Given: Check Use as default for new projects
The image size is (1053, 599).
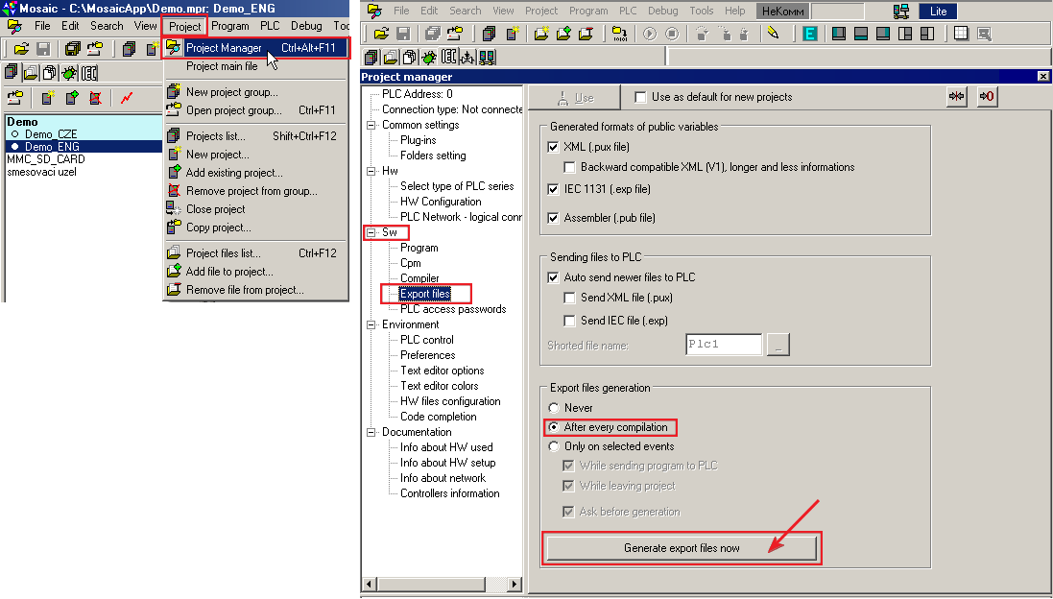Looking at the screenshot, I should click(640, 97).
